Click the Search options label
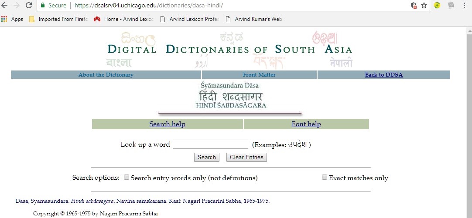Image resolution: width=472 pixels, height=218 pixels. pyautogui.click(x=96, y=178)
